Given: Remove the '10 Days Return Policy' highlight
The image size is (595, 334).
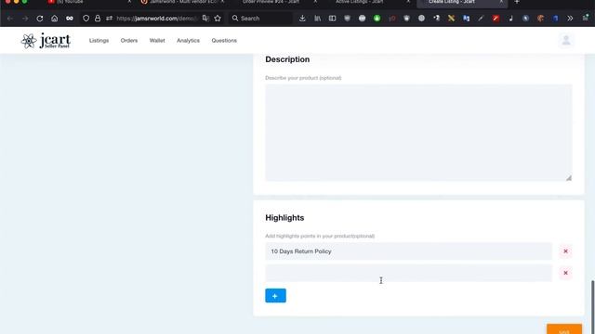Looking at the screenshot, I should click(565, 251).
